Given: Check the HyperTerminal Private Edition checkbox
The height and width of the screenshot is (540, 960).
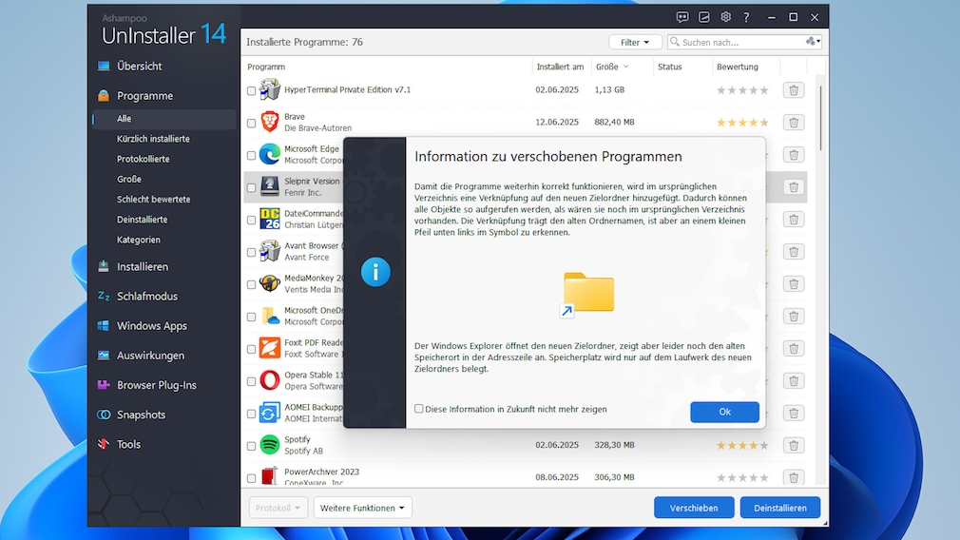Looking at the screenshot, I should [252, 91].
